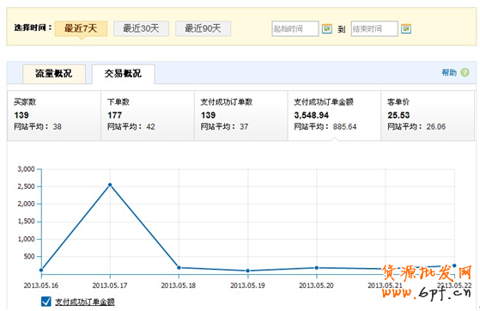Click the green help question mark icon
This screenshot has width=480, height=311.
coord(465,72)
